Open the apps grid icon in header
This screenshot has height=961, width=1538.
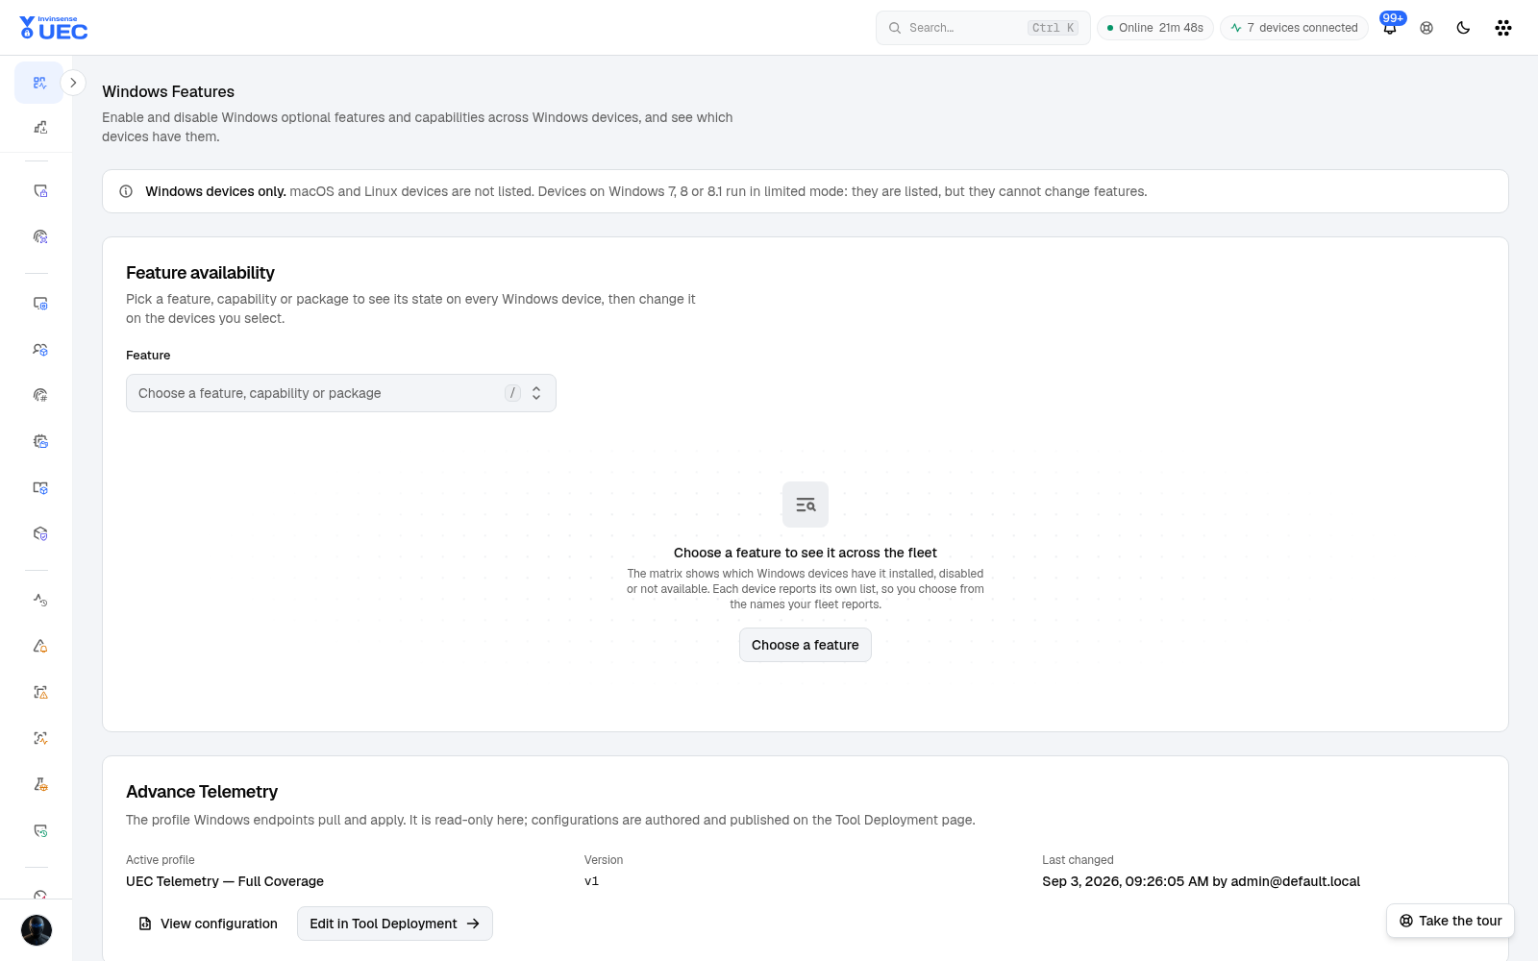pyautogui.click(x=1503, y=28)
